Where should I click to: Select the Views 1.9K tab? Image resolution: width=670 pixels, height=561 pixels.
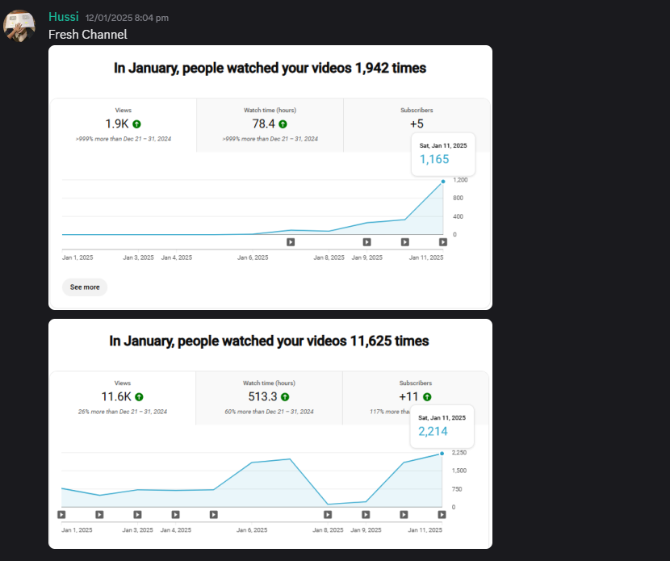[x=124, y=125]
